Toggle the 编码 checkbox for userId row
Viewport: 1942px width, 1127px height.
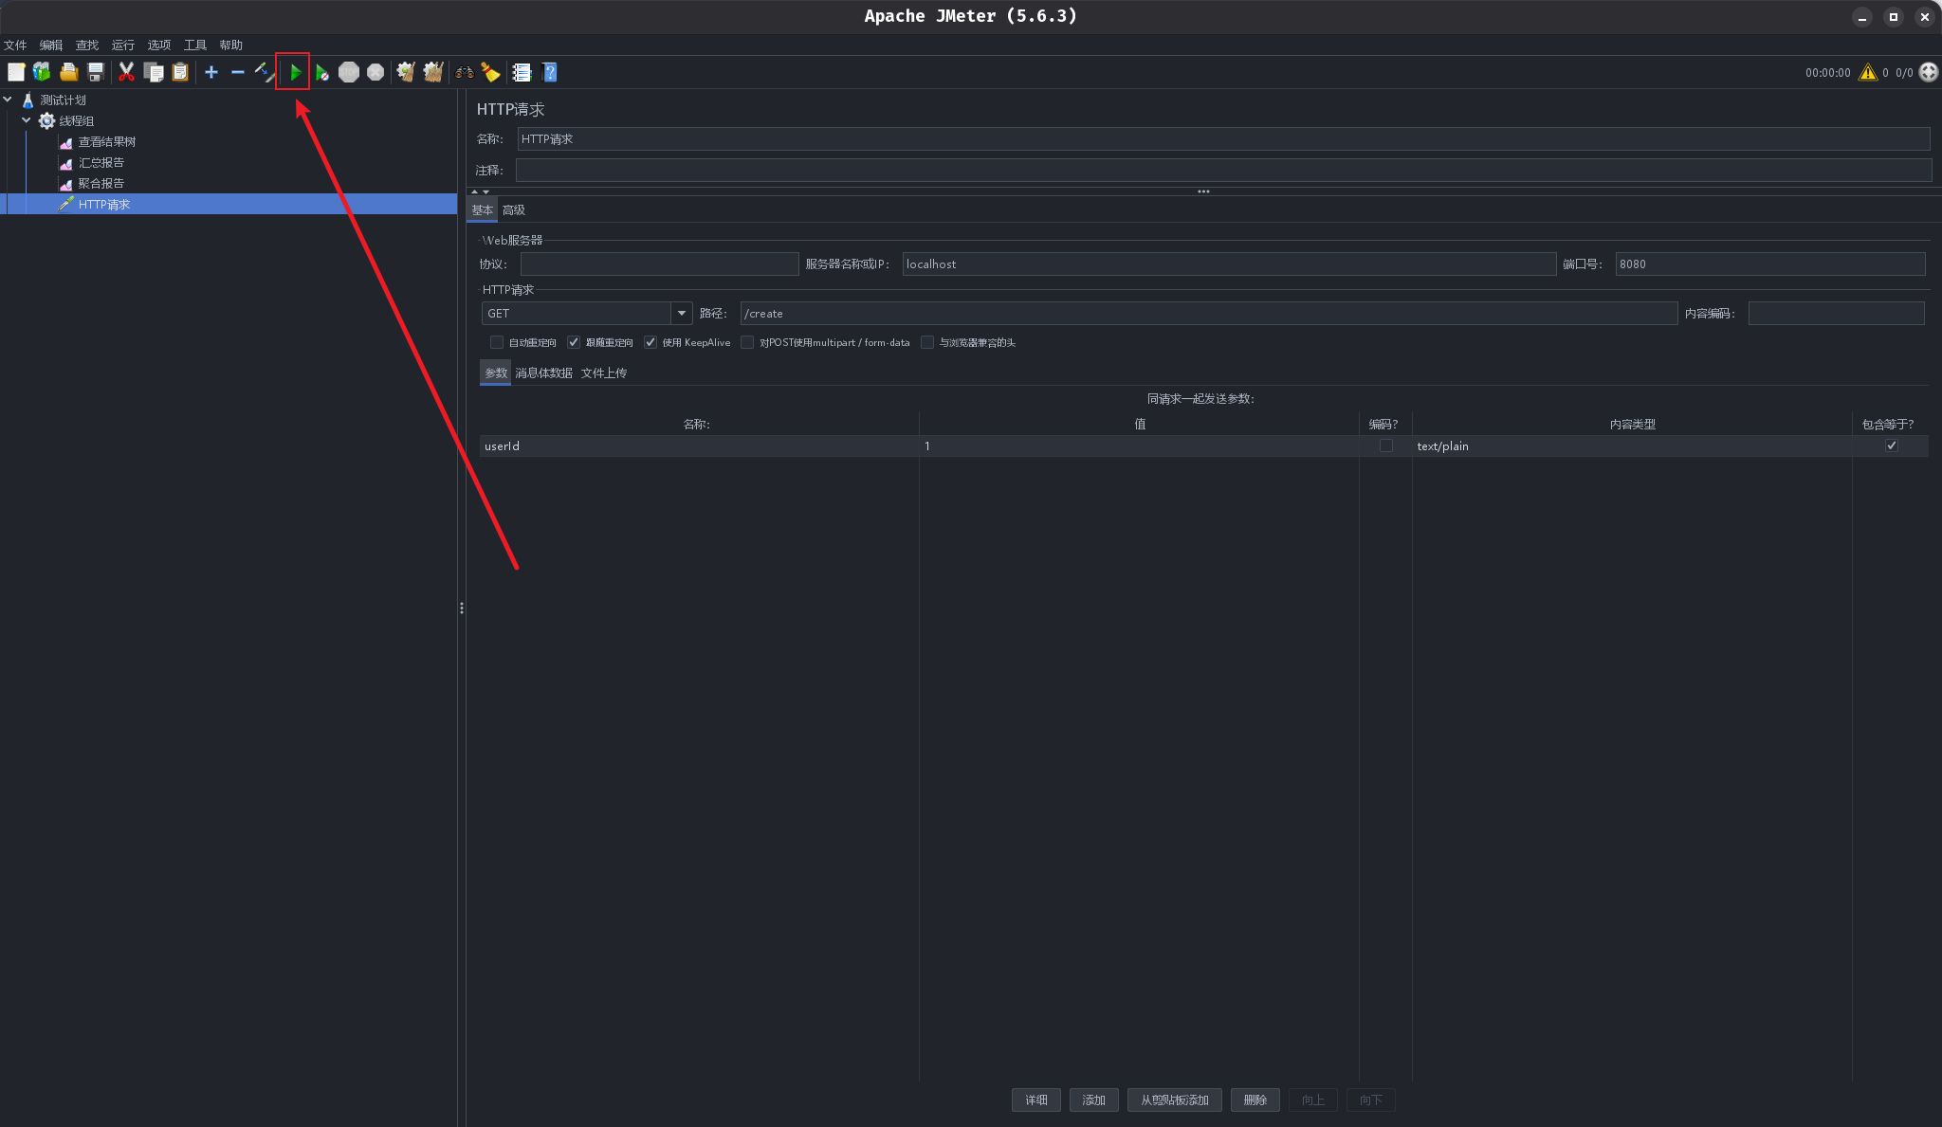1385,445
